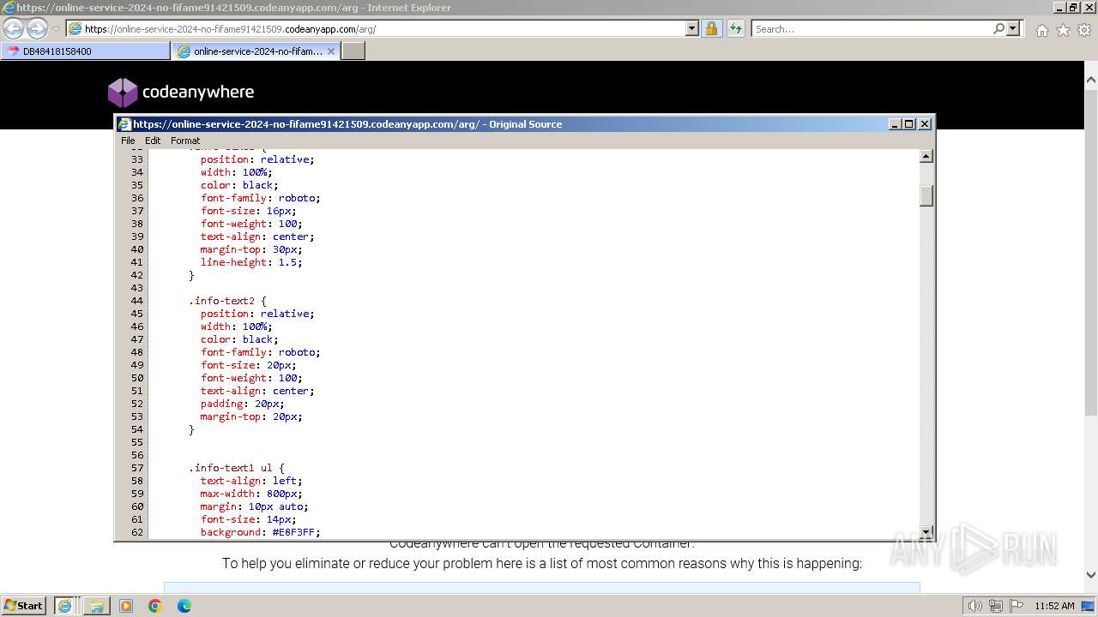Click the network tray icon
The height and width of the screenshot is (617, 1098).
pyautogui.click(x=996, y=606)
